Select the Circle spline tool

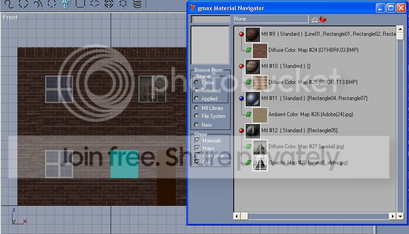tap(23, 4)
